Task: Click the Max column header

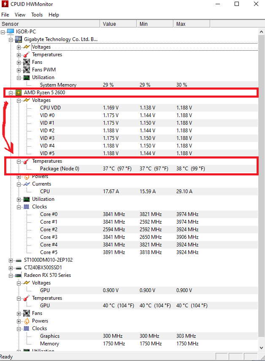Action: 192,24
